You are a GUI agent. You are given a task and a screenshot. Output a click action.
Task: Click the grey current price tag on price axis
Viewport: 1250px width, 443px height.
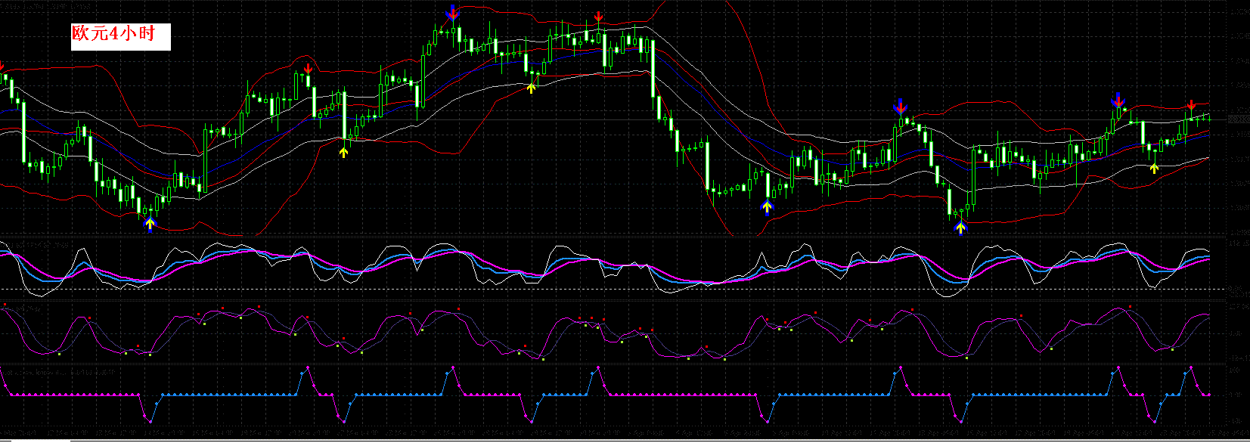1239,119
